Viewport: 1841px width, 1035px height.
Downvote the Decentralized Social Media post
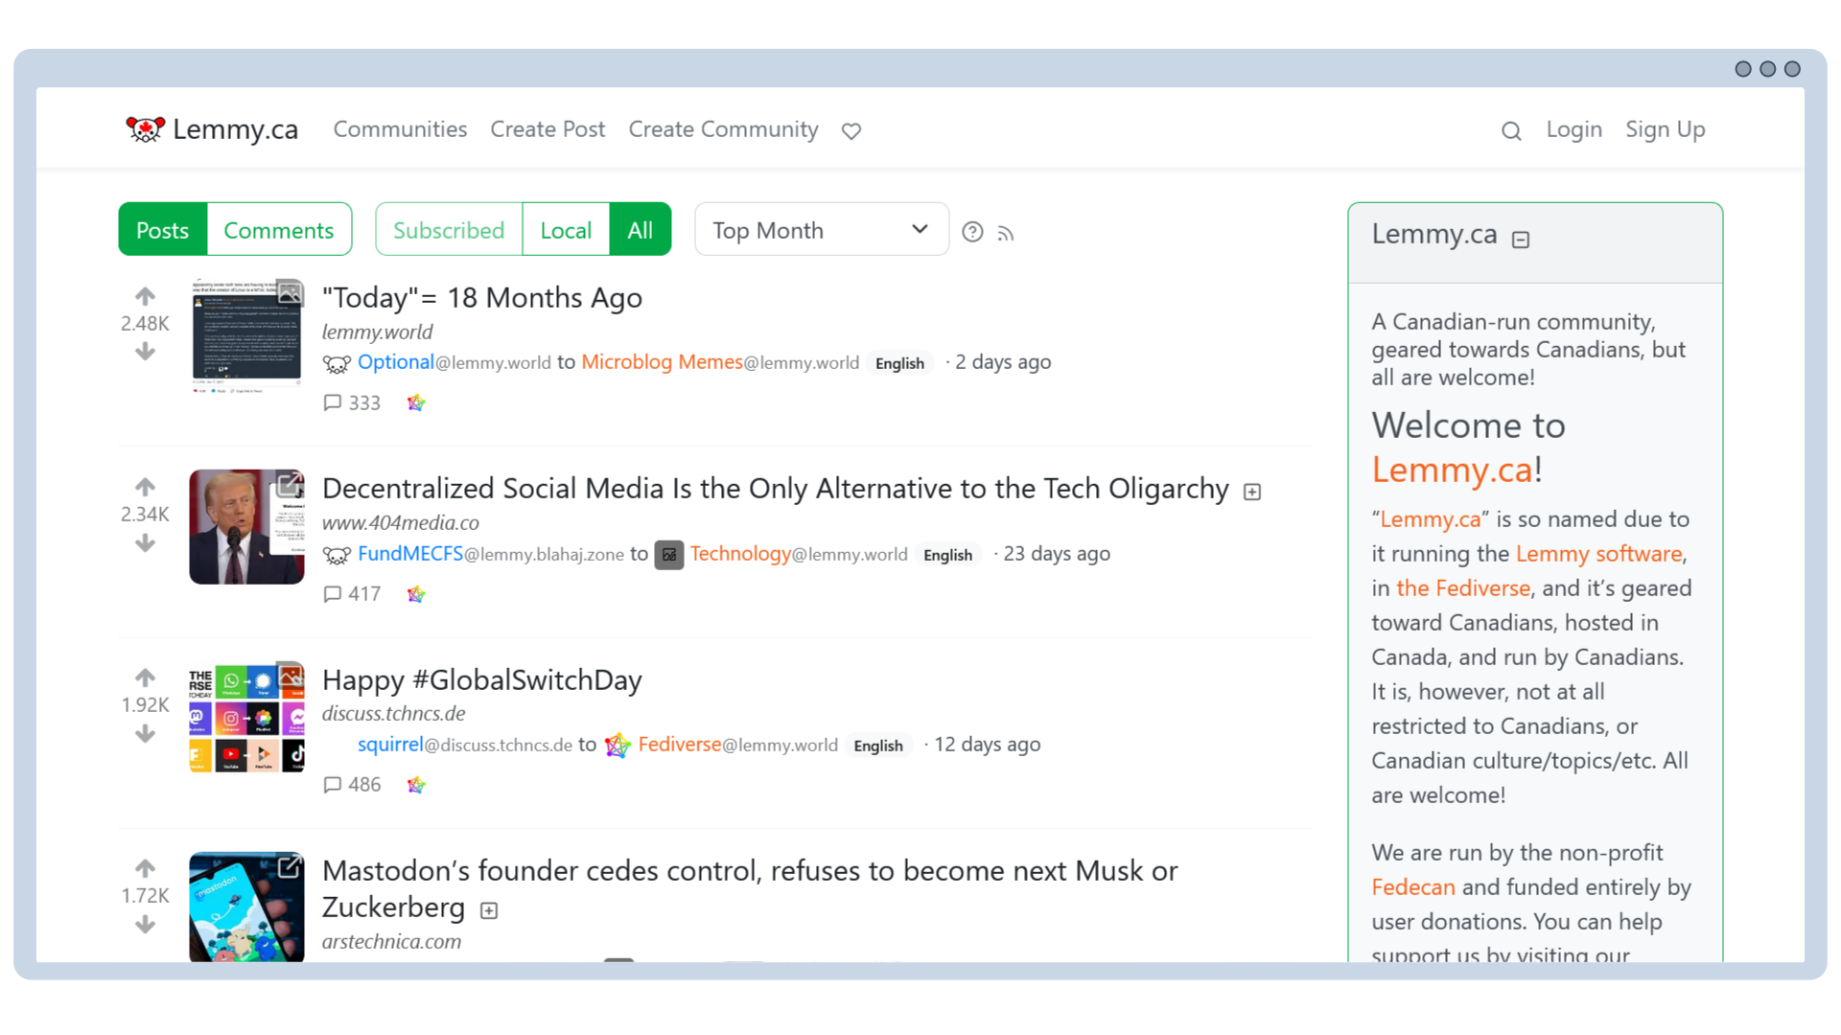click(145, 543)
